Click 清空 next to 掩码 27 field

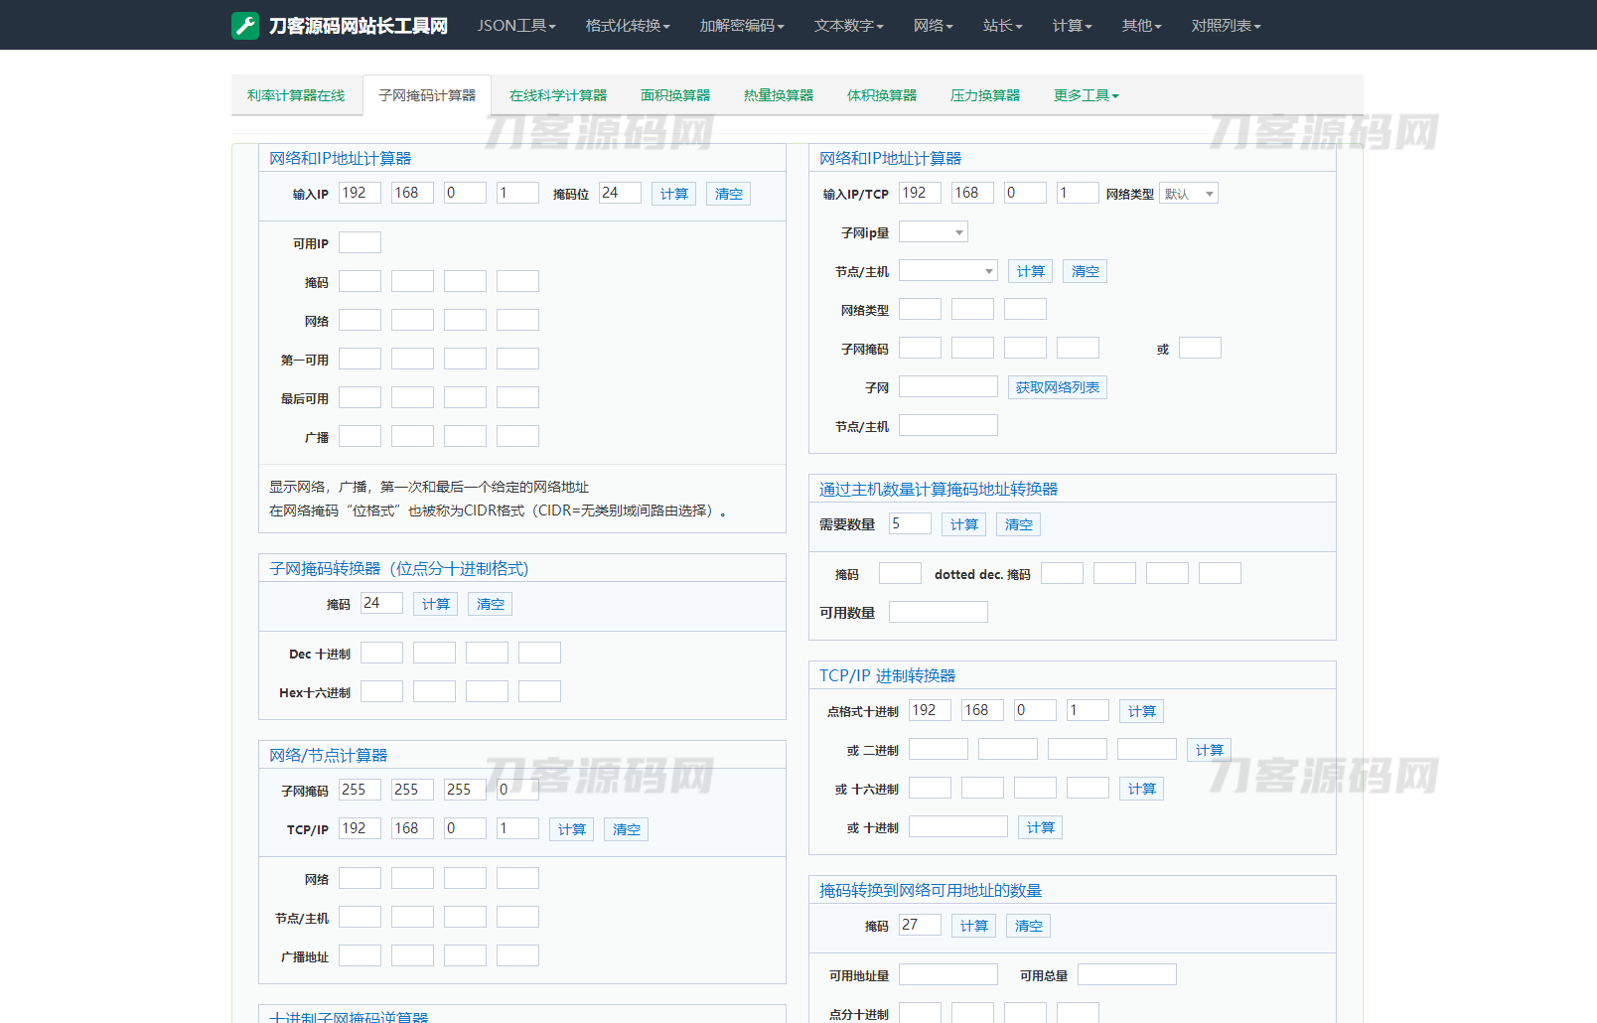point(1028,926)
